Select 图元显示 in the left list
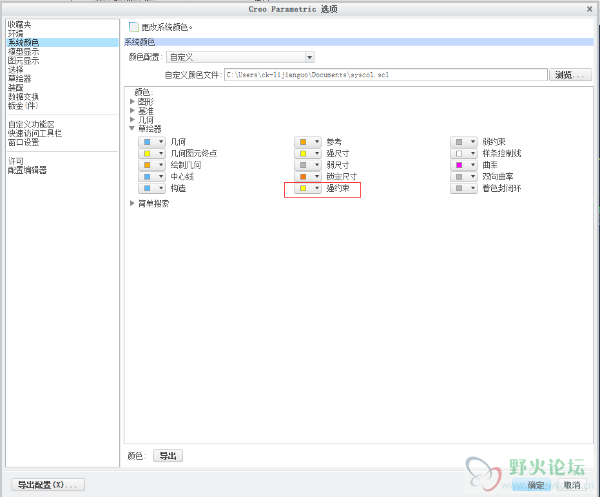This screenshot has width=600, height=497. (x=24, y=61)
